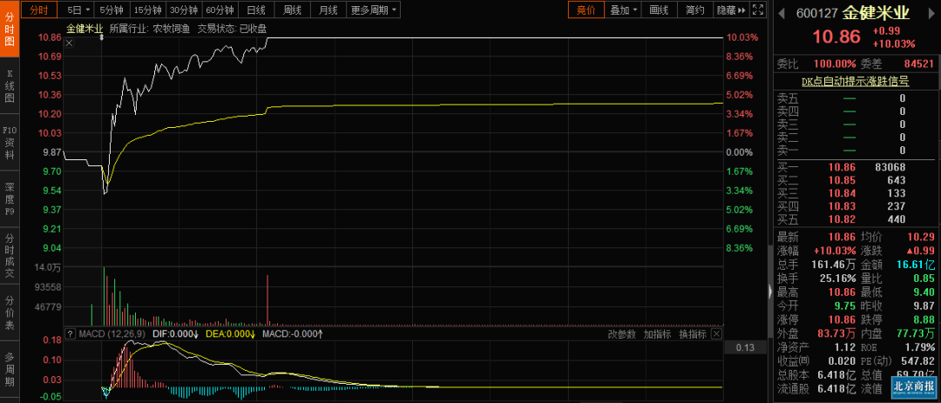Select the 分时 period button

tap(39, 10)
